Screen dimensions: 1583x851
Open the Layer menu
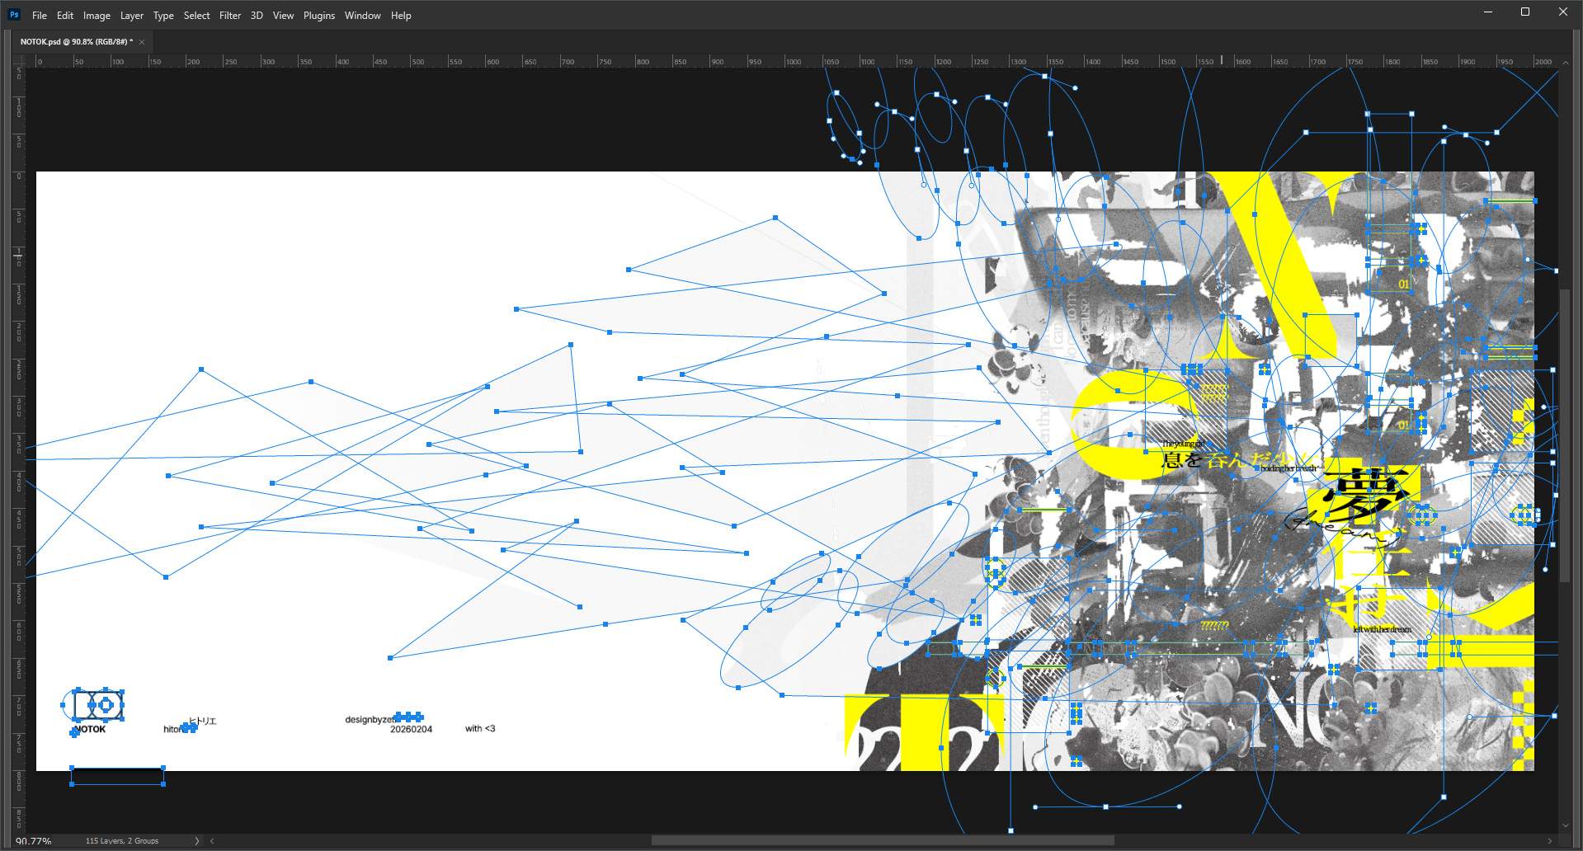pyautogui.click(x=132, y=16)
